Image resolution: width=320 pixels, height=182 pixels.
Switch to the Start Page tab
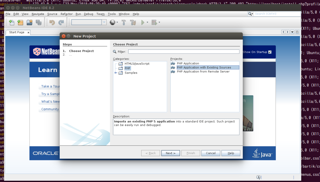coord(17,32)
